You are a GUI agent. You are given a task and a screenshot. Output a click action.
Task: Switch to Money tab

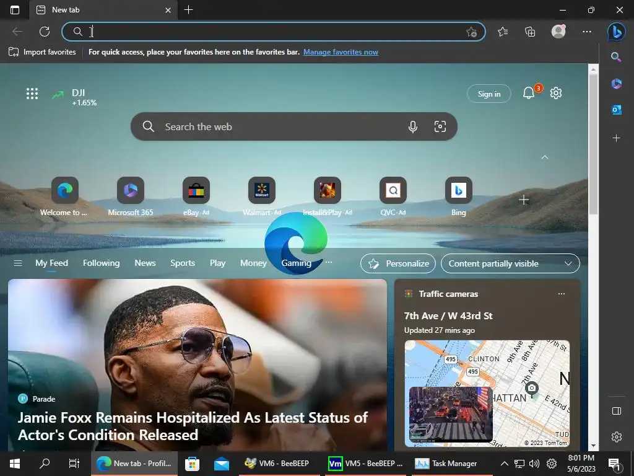[253, 263]
